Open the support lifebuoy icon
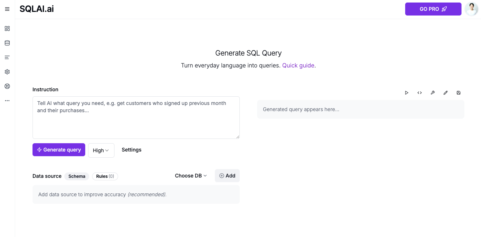 [7, 86]
